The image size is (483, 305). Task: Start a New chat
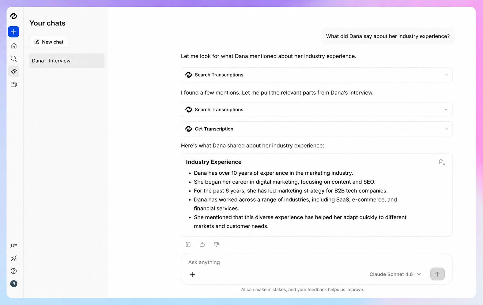[49, 42]
